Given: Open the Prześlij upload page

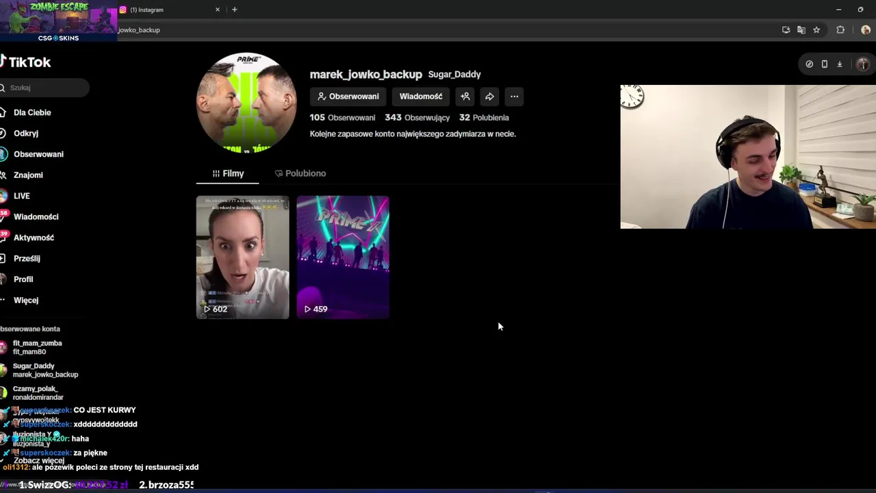Looking at the screenshot, I should [x=27, y=259].
